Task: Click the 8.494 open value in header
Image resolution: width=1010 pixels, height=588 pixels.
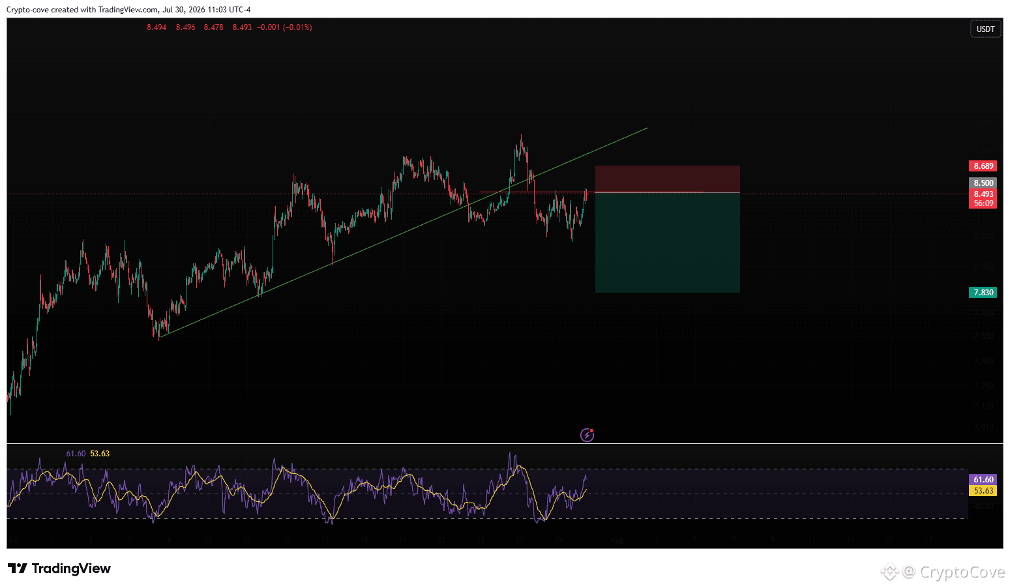Action: (x=156, y=27)
